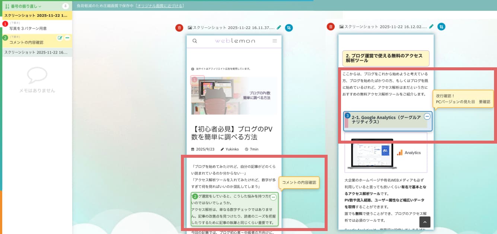Viewport: 497px width, 234px height.
Task: Open three-dot menu on コメントの内容確認 sidebar item
Action: [x=67, y=38]
